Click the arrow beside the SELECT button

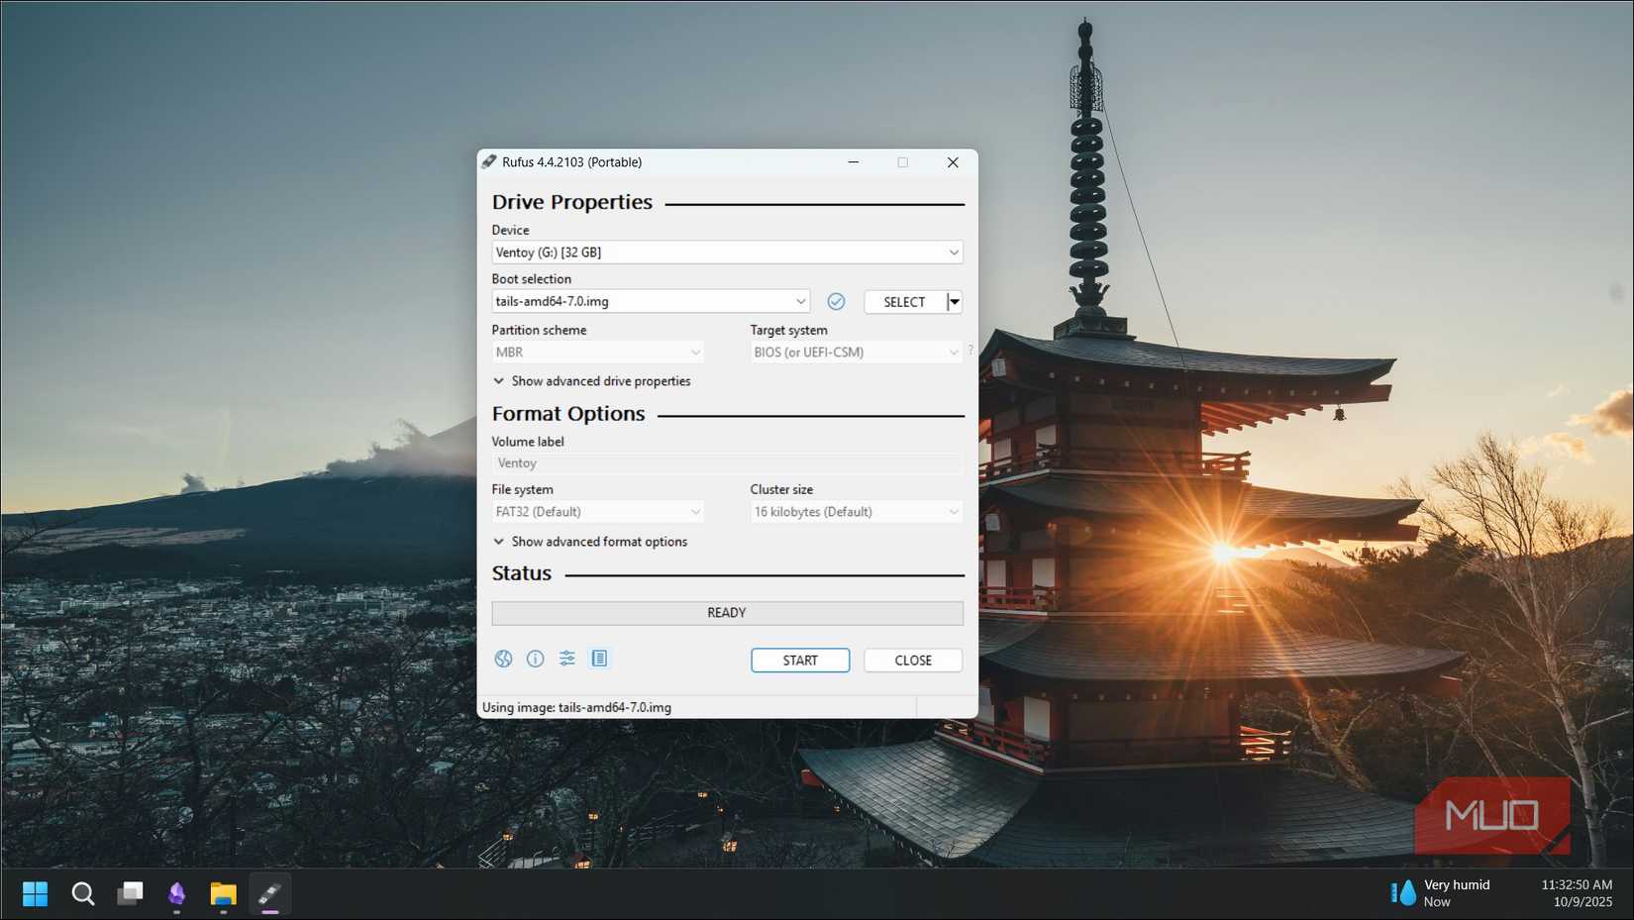[x=953, y=301]
